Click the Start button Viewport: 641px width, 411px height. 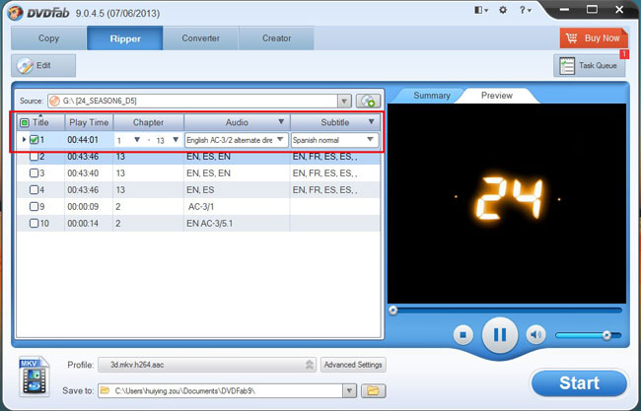579,383
